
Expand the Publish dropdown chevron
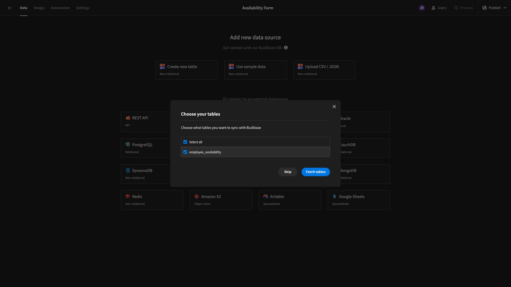(x=505, y=8)
